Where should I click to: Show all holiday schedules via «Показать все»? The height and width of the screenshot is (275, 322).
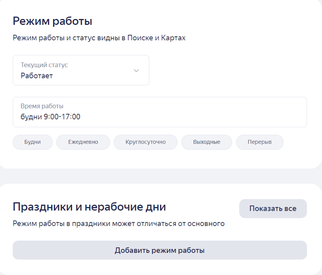(273, 208)
